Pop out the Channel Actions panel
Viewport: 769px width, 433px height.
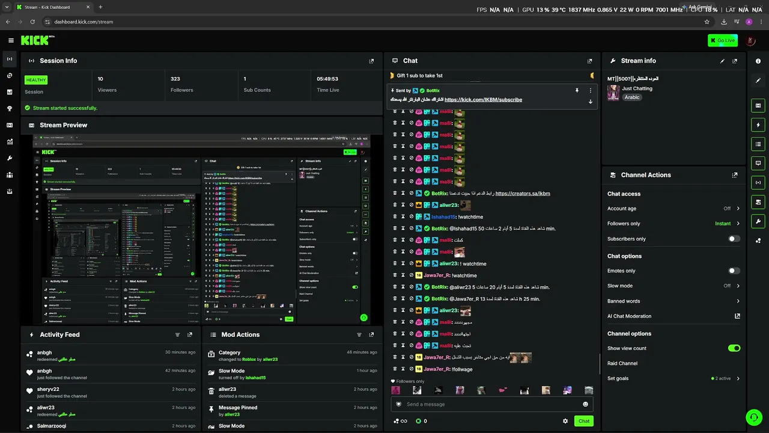(735, 175)
